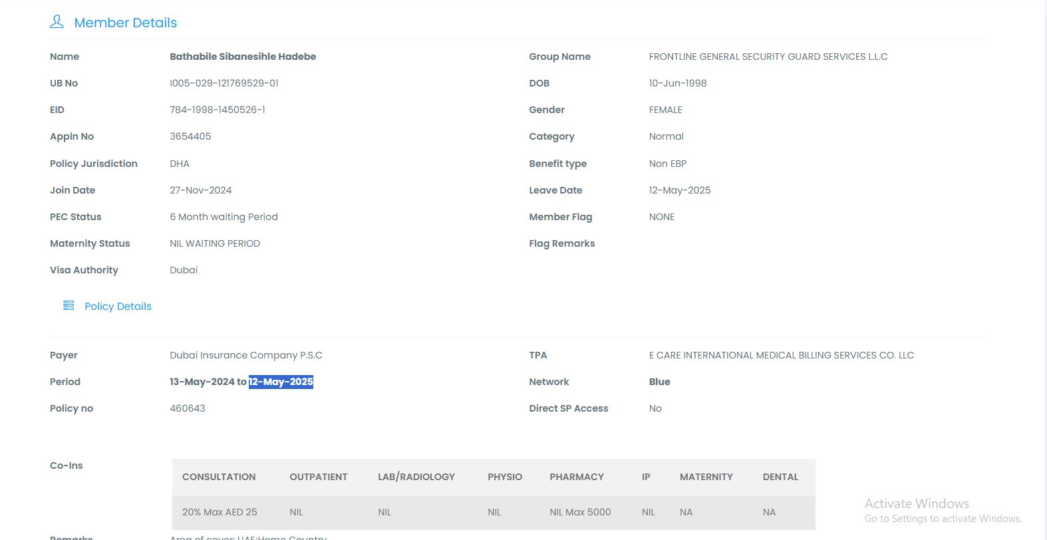Click the Network value Blue
The height and width of the screenshot is (540, 1047).
click(659, 382)
